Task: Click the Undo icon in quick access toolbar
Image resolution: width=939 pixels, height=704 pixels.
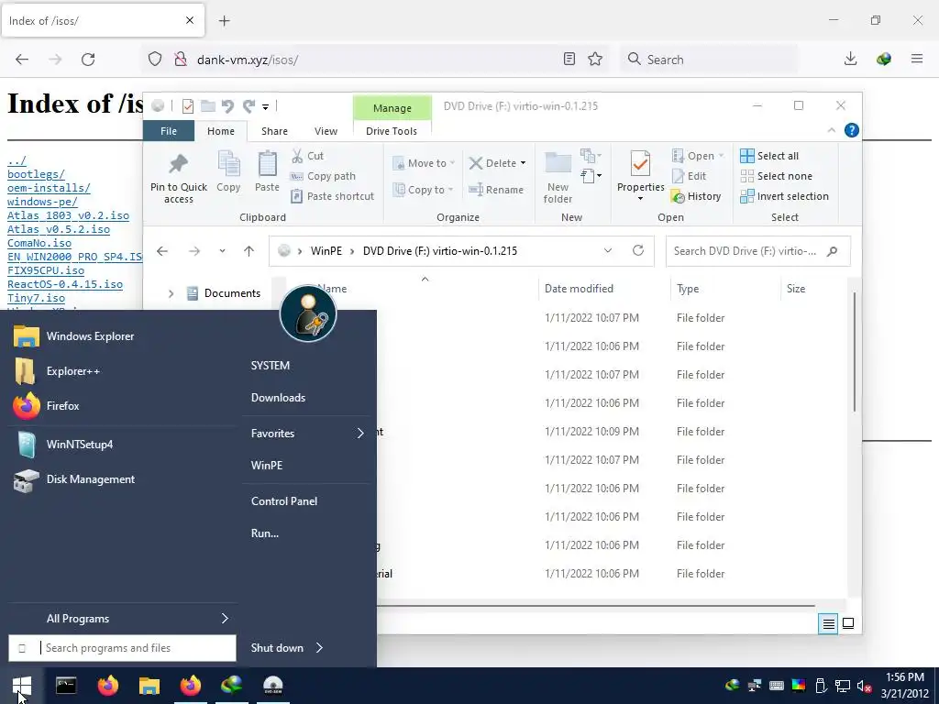Action: click(x=227, y=106)
